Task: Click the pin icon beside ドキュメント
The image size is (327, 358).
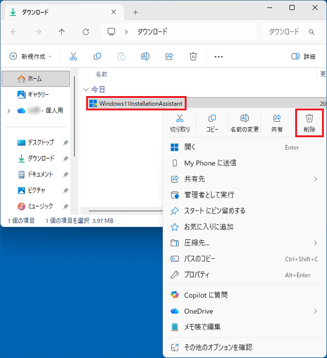Action: tap(66, 175)
